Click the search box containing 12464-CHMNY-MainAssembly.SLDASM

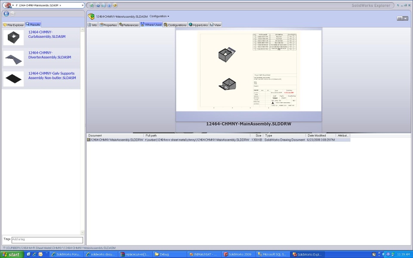click(43, 5)
